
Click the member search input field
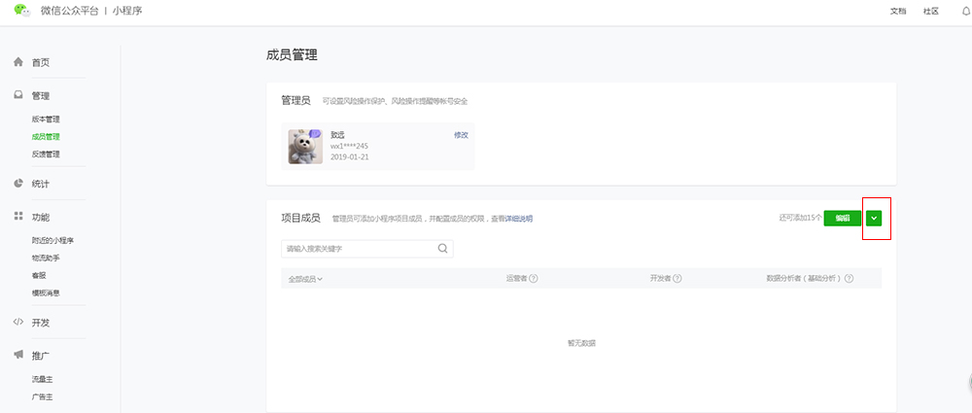pyautogui.click(x=358, y=249)
